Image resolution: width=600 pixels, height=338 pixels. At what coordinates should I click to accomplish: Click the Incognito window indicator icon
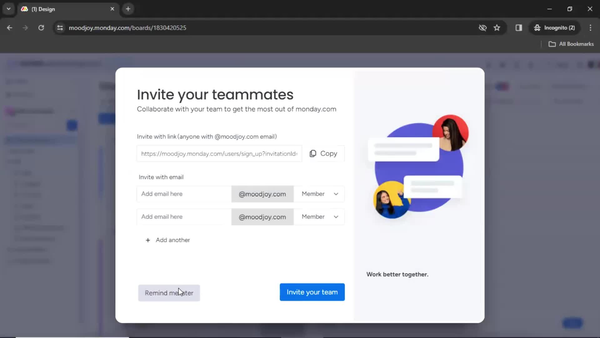(537, 28)
